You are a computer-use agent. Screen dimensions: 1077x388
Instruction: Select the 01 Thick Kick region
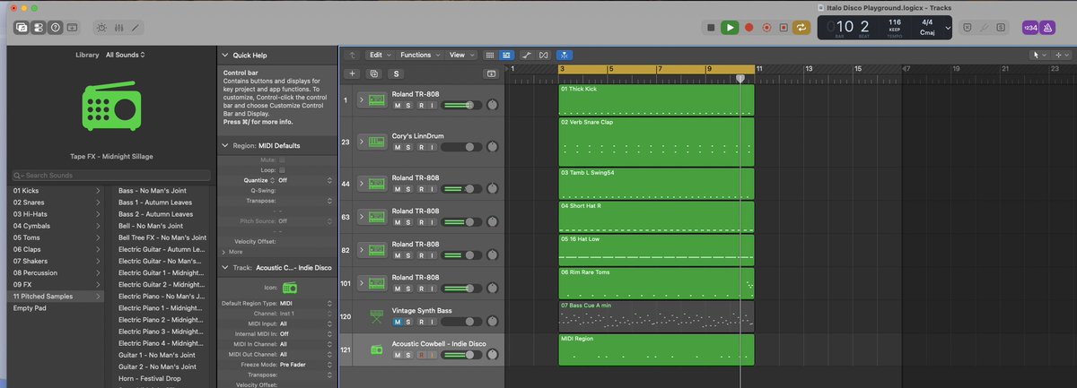[x=656, y=100]
